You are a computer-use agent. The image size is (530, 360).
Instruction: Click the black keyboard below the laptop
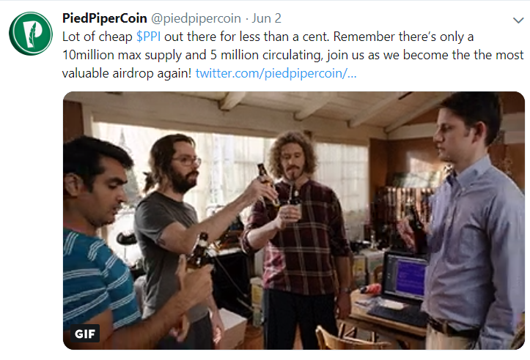(x=398, y=314)
